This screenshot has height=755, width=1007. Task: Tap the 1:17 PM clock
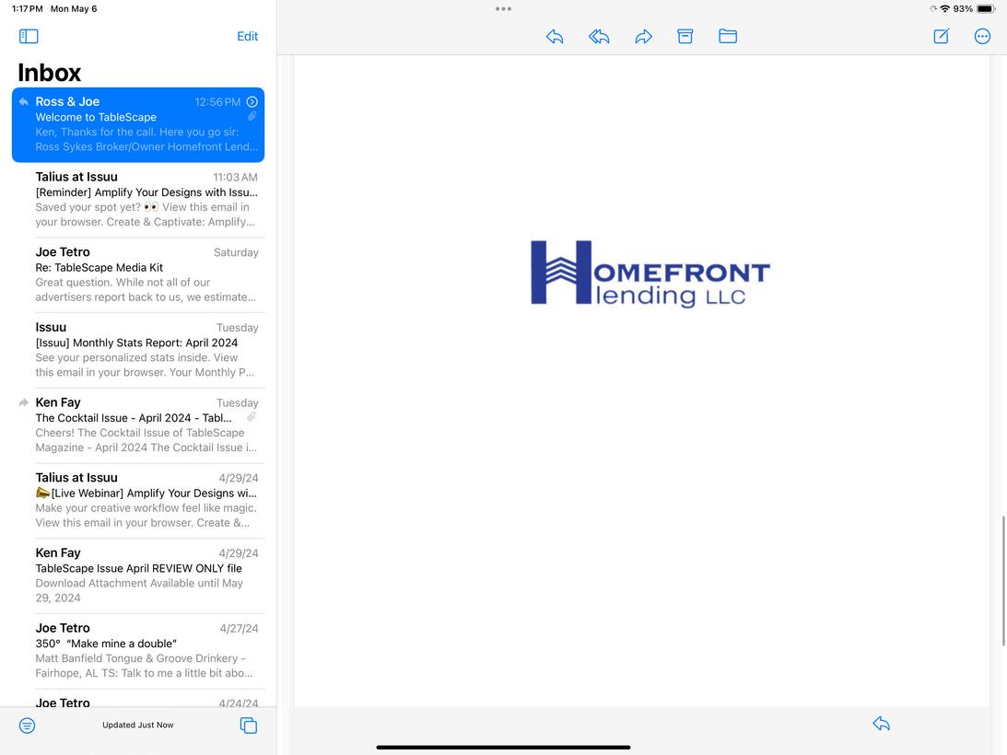[x=28, y=9]
